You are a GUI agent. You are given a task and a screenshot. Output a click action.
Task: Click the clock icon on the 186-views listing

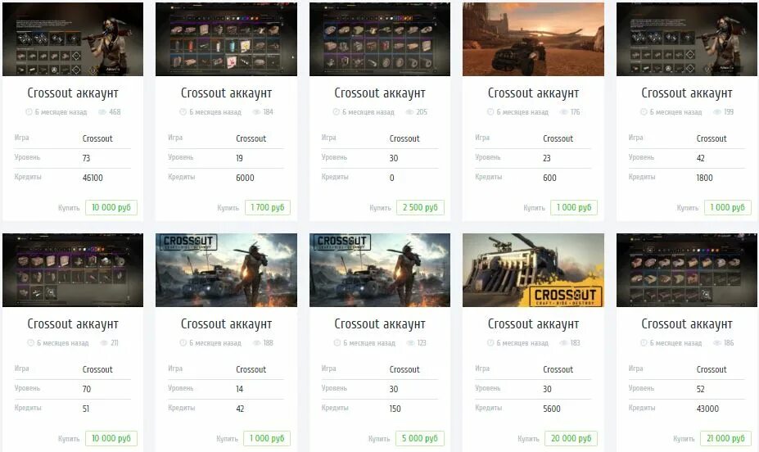644,342
